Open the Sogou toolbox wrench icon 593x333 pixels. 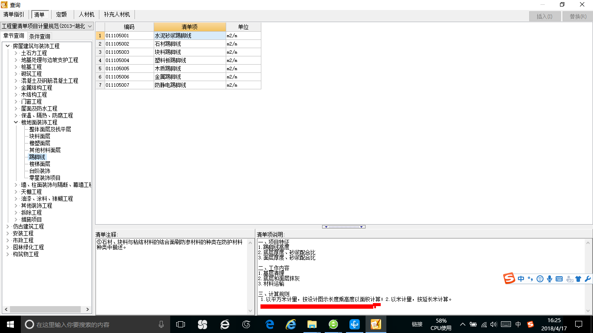(x=588, y=279)
